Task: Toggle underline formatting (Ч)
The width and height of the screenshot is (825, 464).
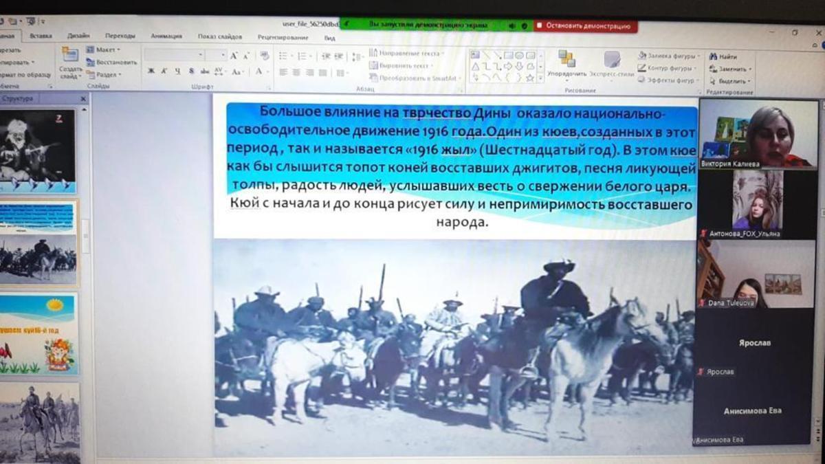Action: (x=177, y=71)
